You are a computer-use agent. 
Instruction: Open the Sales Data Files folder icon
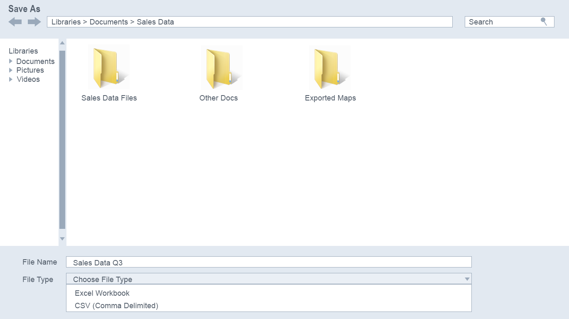click(x=109, y=67)
